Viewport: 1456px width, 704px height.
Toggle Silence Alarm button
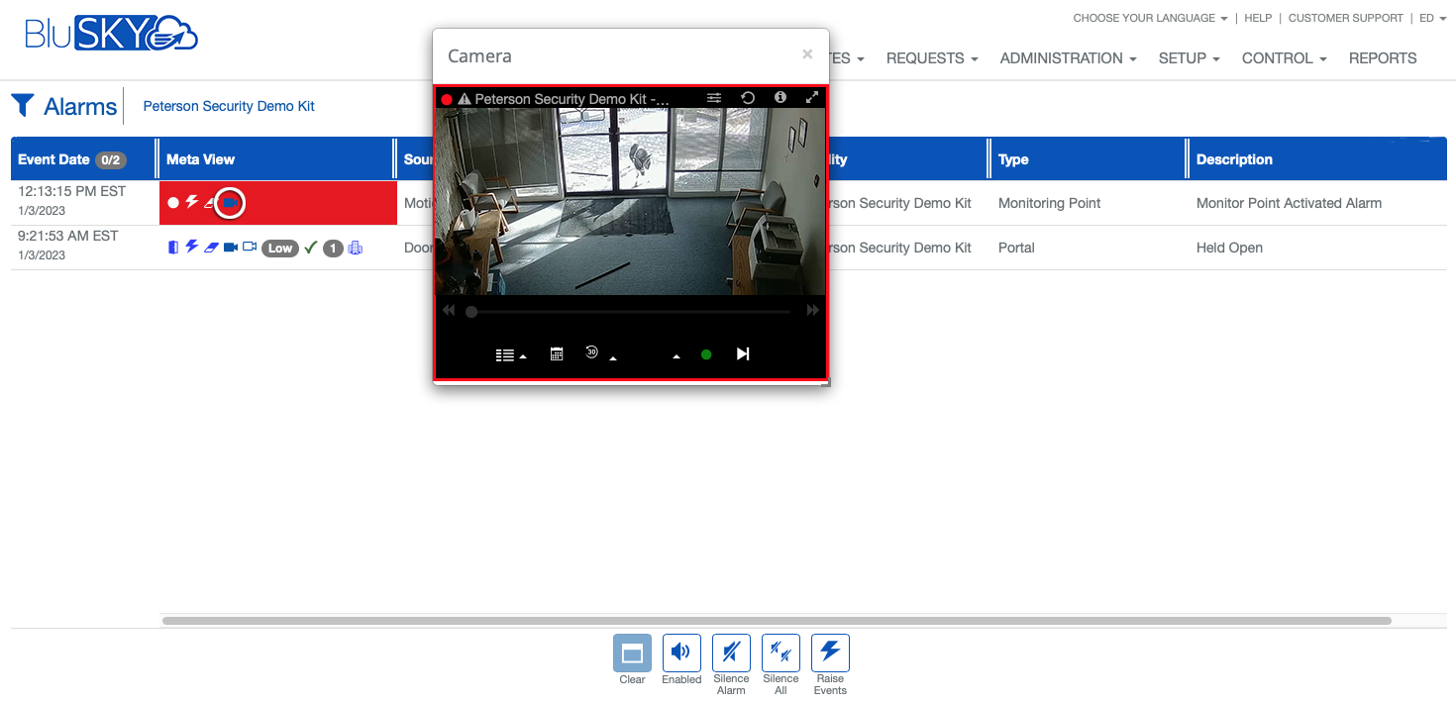coord(731,653)
